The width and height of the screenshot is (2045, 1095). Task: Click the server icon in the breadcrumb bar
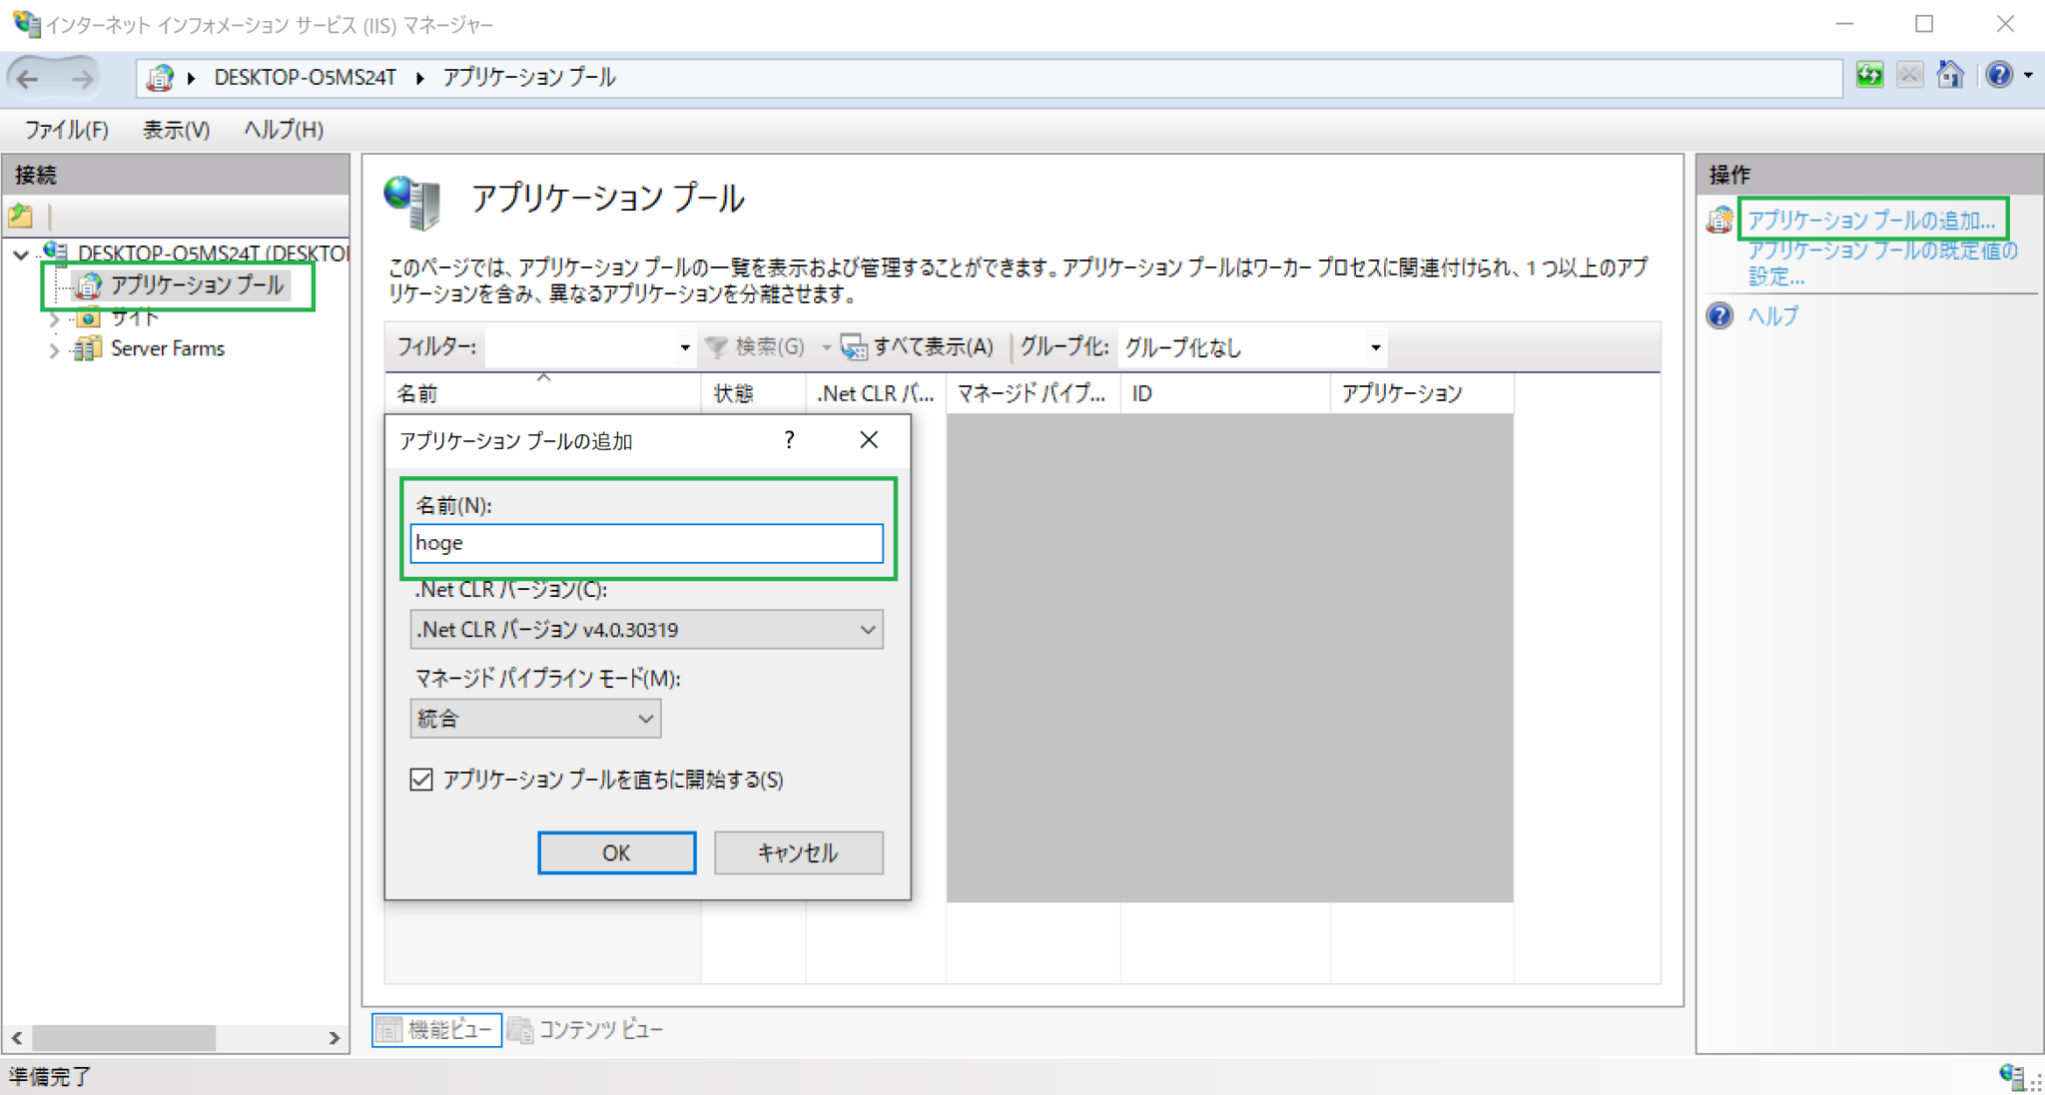coord(160,77)
